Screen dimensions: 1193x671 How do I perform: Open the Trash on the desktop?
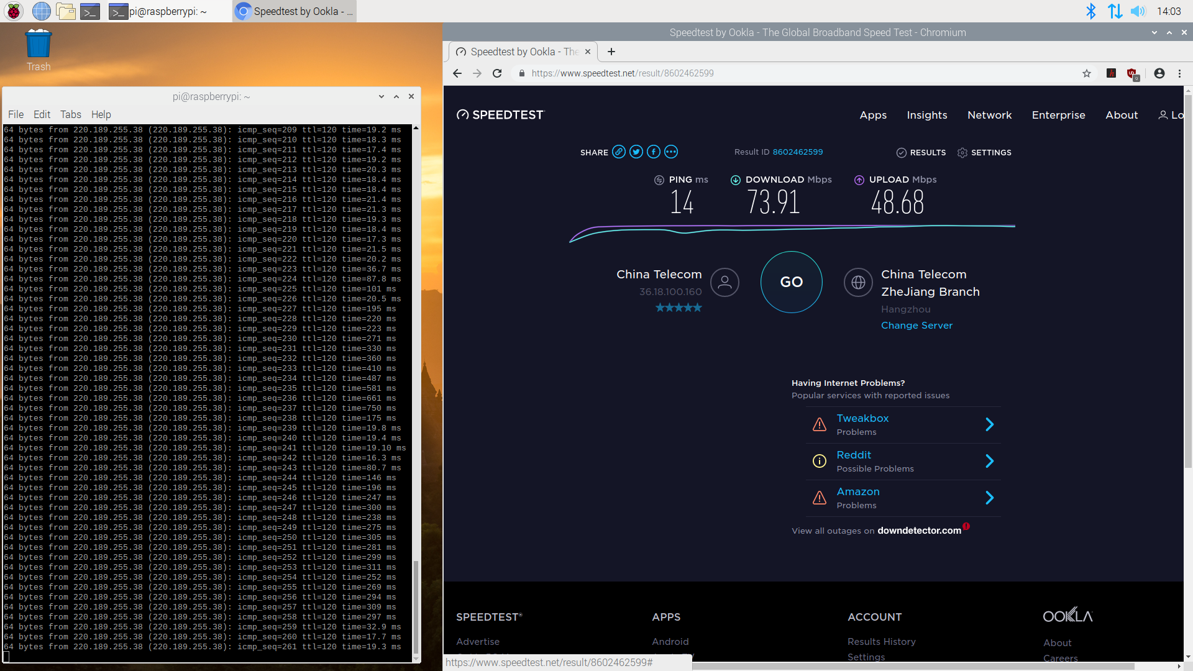[38, 50]
